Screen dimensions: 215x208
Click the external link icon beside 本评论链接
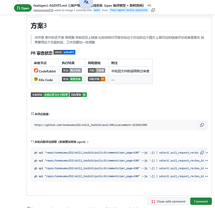tap(32, 114)
